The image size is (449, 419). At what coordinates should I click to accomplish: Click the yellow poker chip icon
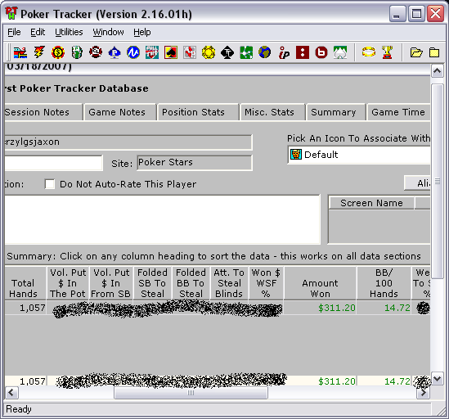[209, 52]
